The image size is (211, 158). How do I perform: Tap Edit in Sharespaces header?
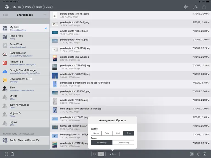5,15
